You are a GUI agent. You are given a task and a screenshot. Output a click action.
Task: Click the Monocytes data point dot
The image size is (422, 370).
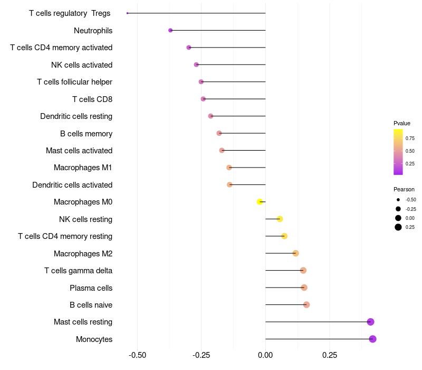pyautogui.click(x=372, y=339)
